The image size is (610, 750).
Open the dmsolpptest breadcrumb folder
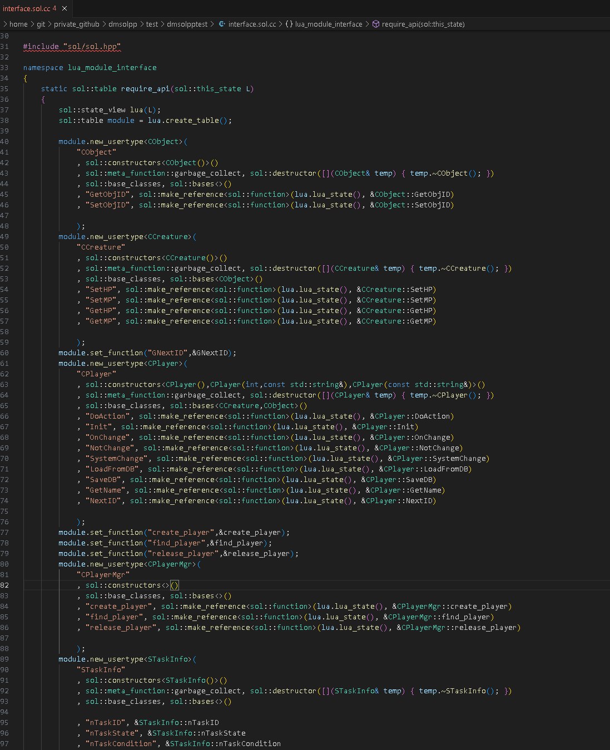click(x=187, y=24)
